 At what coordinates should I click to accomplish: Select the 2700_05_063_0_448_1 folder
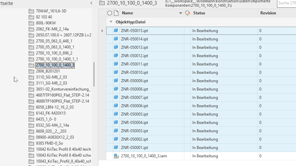click(x=54, y=41)
